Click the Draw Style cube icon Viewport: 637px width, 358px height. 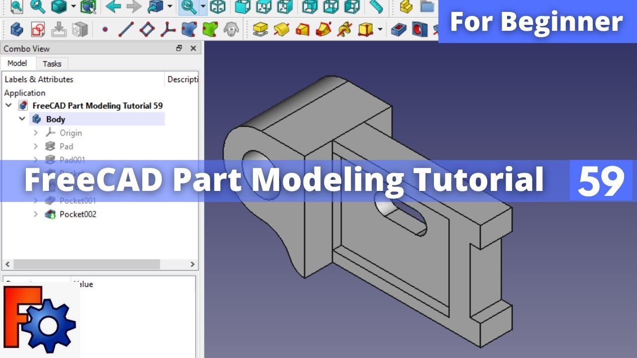pyautogui.click(x=59, y=6)
